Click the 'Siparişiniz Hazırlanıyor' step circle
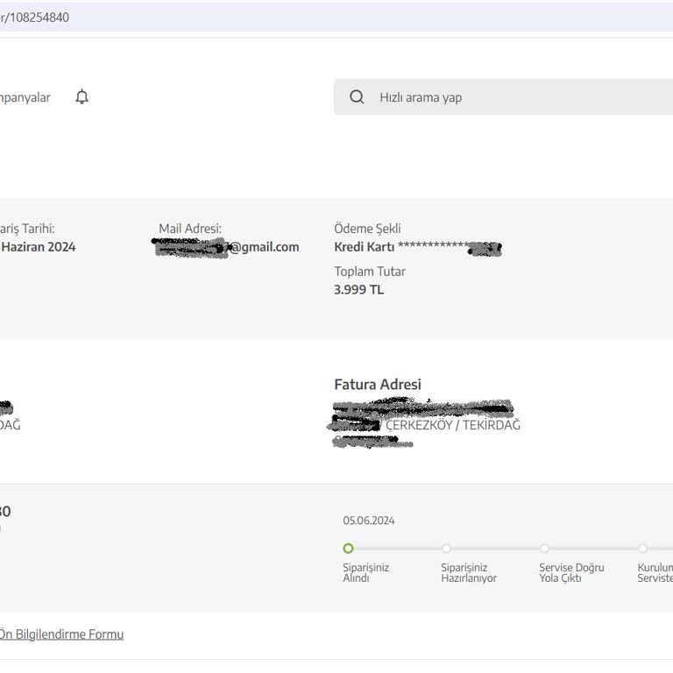 point(446,549)
